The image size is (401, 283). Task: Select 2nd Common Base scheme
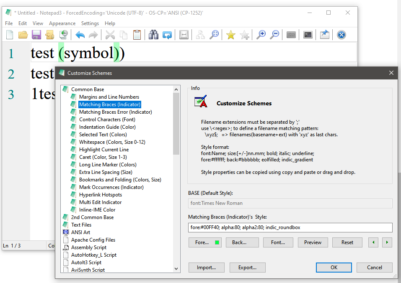click(x=92, y=217)
